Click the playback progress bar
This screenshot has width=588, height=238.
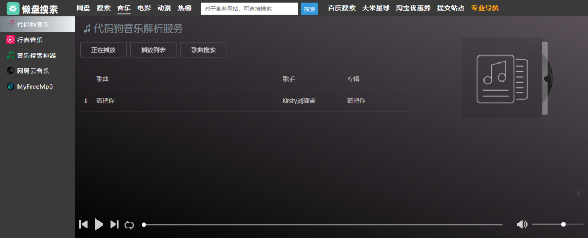pyautogui.click(x=323, y=224)
